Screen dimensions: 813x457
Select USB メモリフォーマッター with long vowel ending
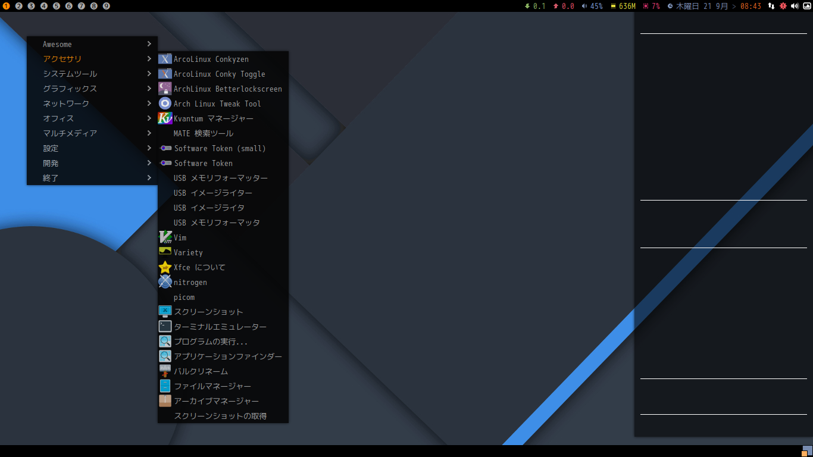223,178
